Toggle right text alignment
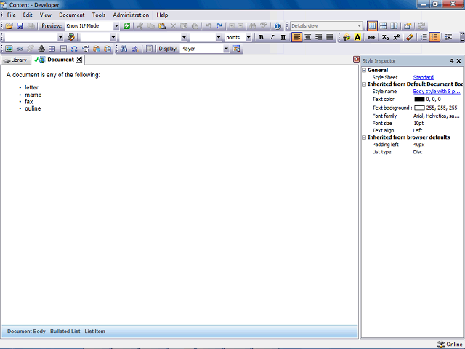465x349 pixels. pos(319,37)
